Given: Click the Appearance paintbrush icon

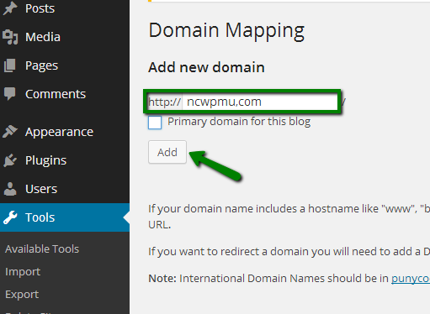Looking at the screenshot, I should click(x=10, y=132).
